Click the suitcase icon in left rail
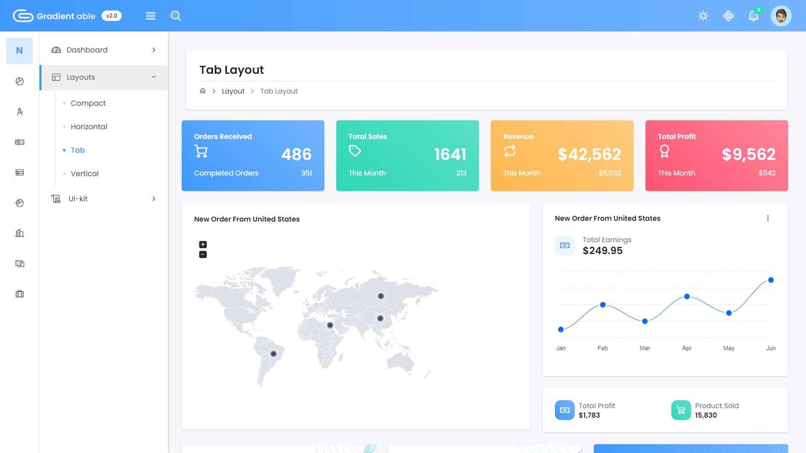This screenshot has height=453, width=806. tap(19, 294)
